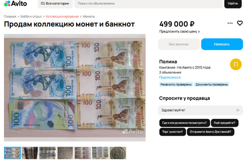Go to Главная breadcrumb
Screen dimensions: 247x162
click(x=10, y=17)
